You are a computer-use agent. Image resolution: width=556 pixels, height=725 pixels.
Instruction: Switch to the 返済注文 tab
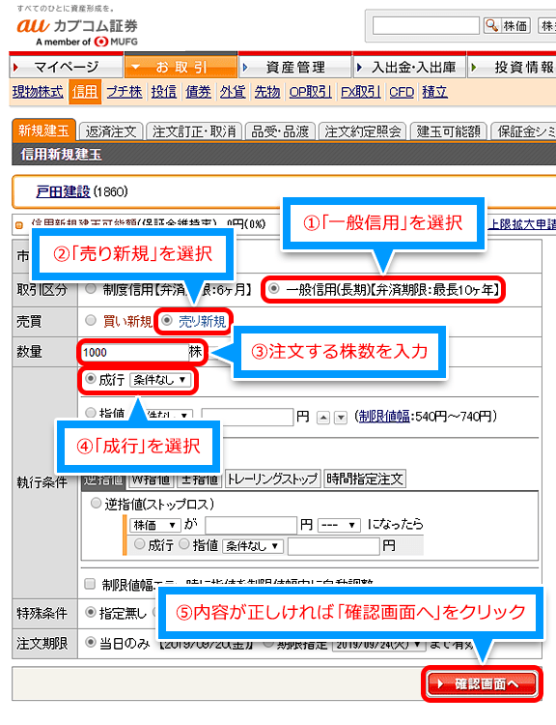(111, 131)
